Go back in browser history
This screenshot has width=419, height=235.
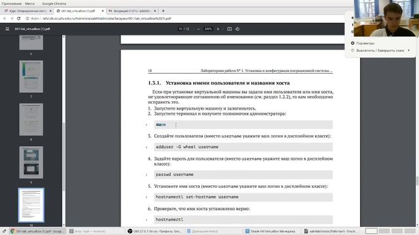point(5,18)
